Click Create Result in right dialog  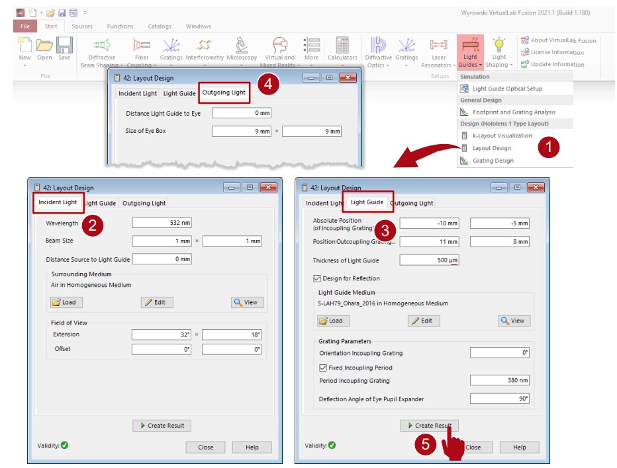click(x=429, y=426)
